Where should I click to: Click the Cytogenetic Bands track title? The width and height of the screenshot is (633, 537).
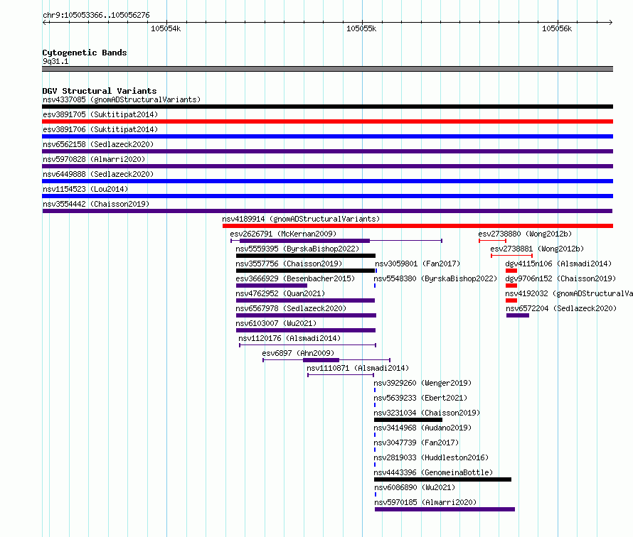pos(85,53)
